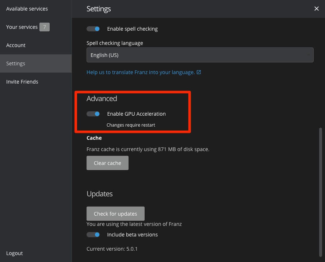Select Settings in the sidebar
Screen dimensions: 325x262
pyautogui.click(x=36, y=63)
